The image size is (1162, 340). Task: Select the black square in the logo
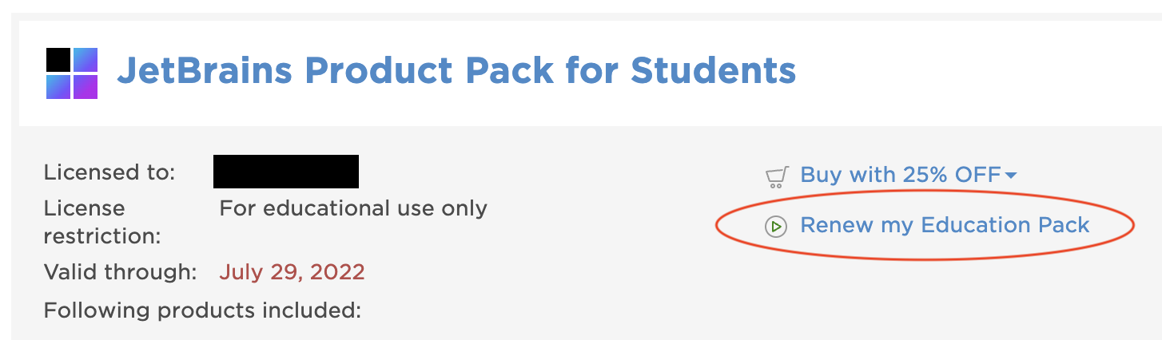pos(58,60)
